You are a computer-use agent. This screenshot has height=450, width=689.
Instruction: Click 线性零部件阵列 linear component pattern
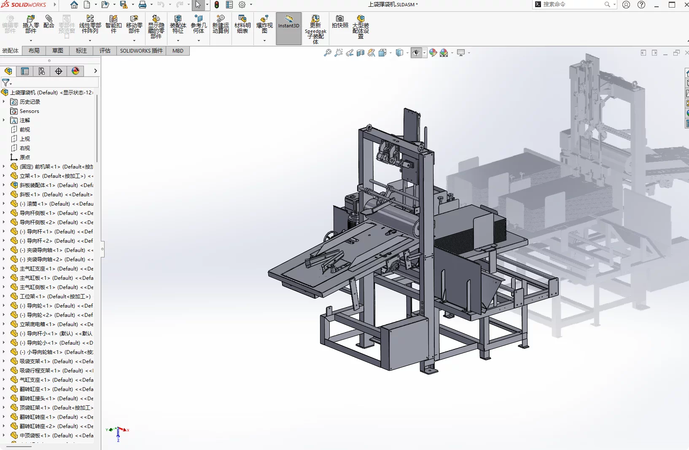point(90,24)
